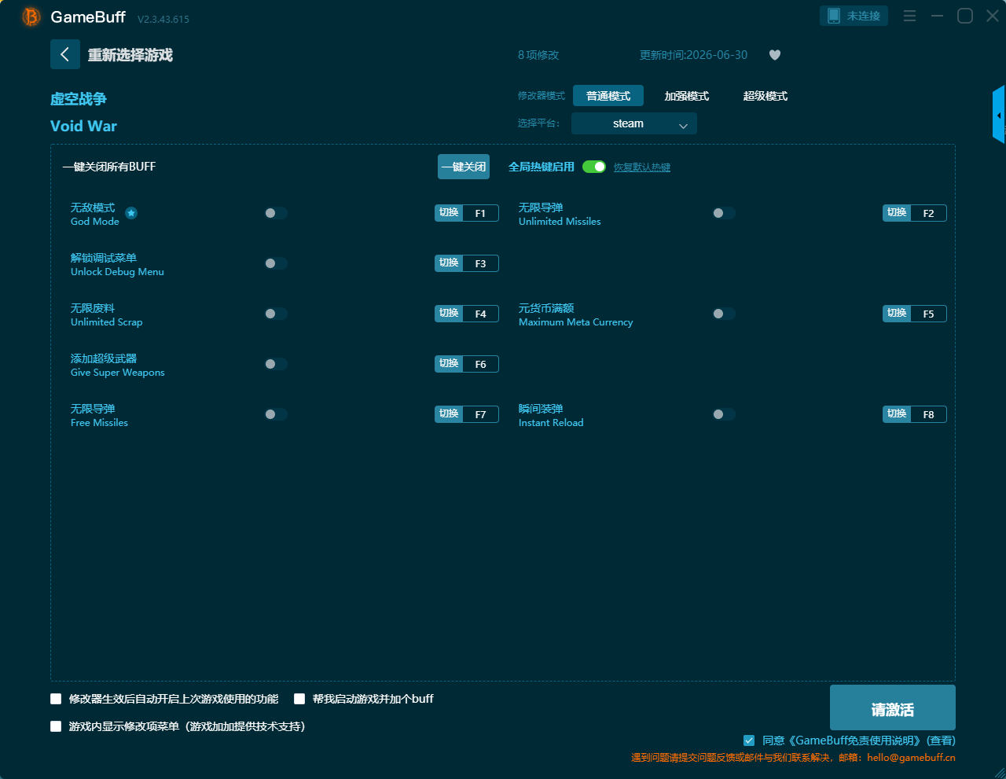Click the Instant Reload label
This screenshot has height=779, width=1006.
coord(551,423)
